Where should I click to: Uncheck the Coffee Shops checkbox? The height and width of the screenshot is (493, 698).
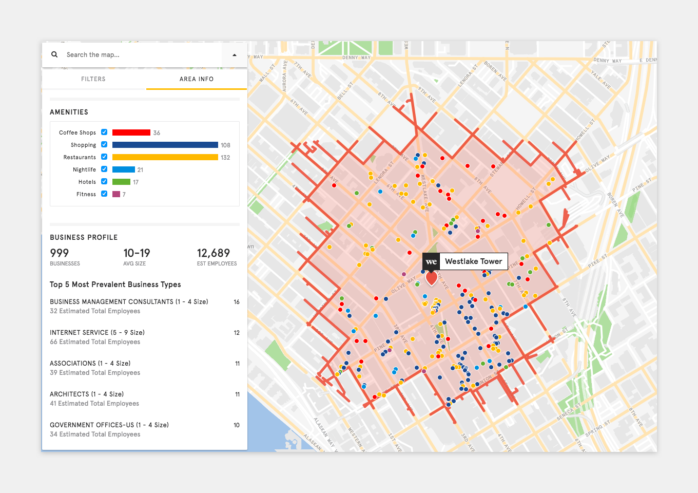click(104, 132)
